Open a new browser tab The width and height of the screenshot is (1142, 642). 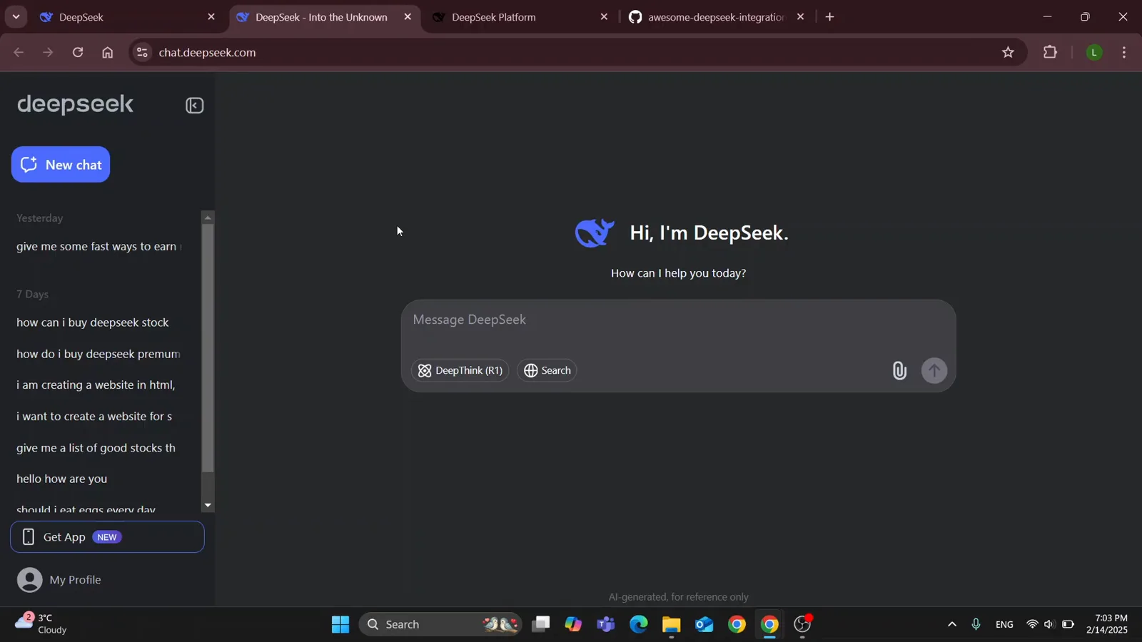[829, 17]
